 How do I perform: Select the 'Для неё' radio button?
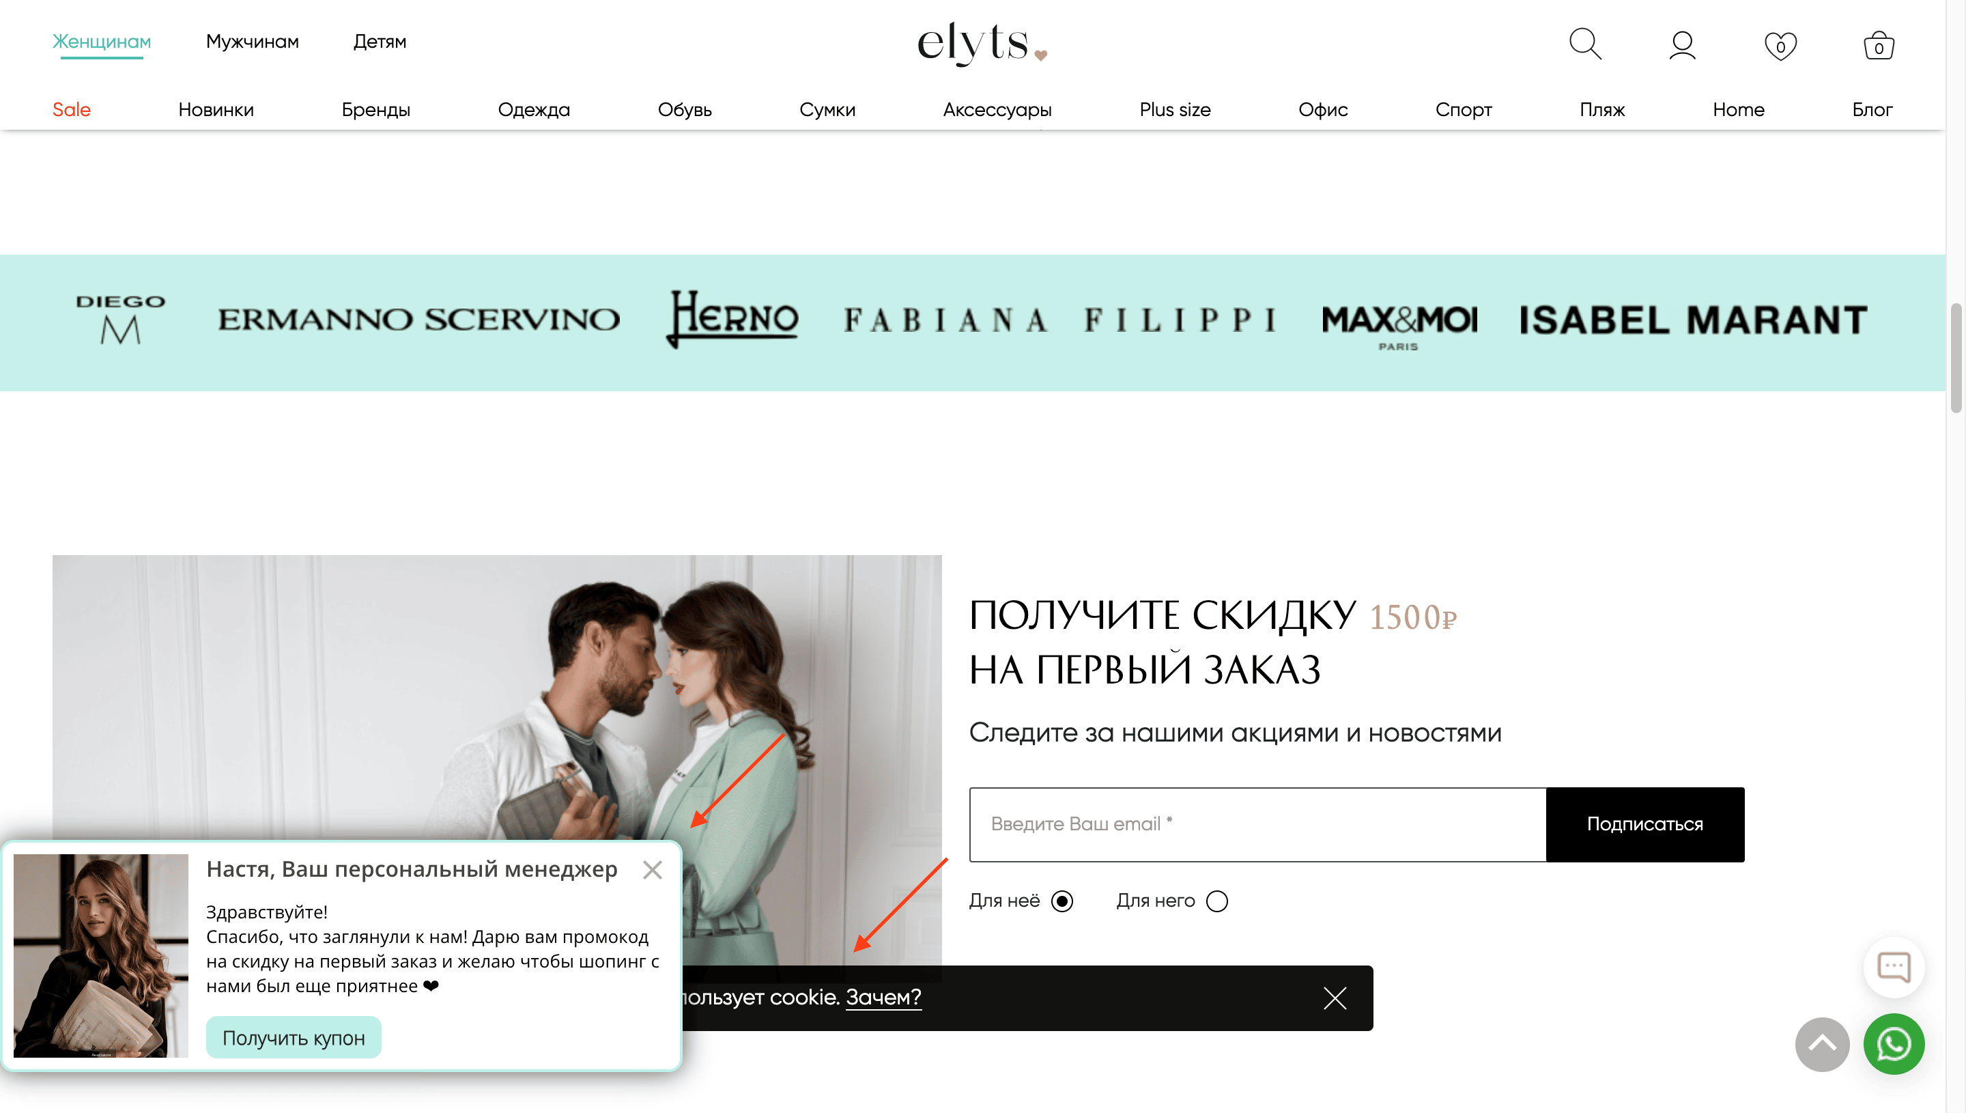(x=1062, y=901)
